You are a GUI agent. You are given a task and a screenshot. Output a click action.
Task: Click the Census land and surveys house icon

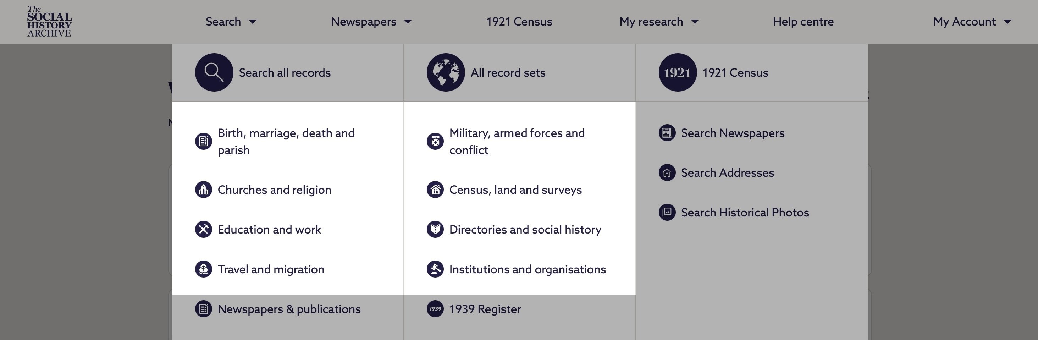tap(435, 190)
